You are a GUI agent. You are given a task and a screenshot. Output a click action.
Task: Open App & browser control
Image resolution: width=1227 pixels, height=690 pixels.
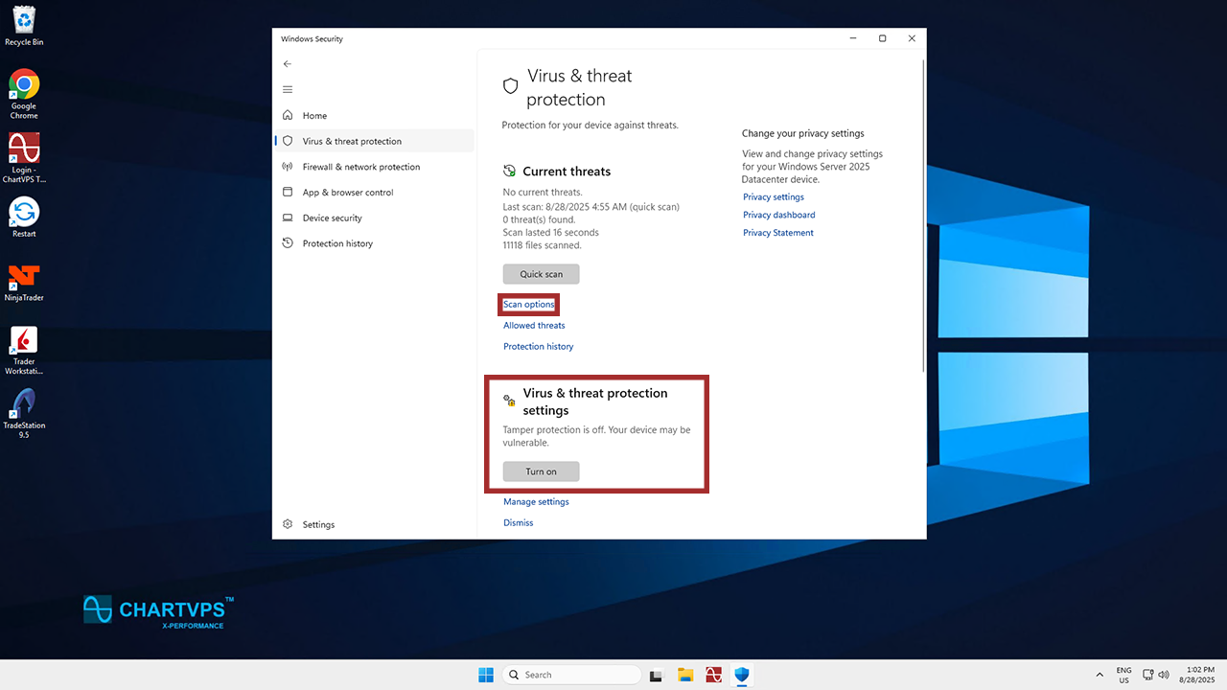click(348, 193)
